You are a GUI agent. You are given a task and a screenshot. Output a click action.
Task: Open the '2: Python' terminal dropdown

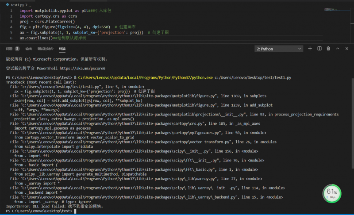pyautogui.click(x=279, y=49)
